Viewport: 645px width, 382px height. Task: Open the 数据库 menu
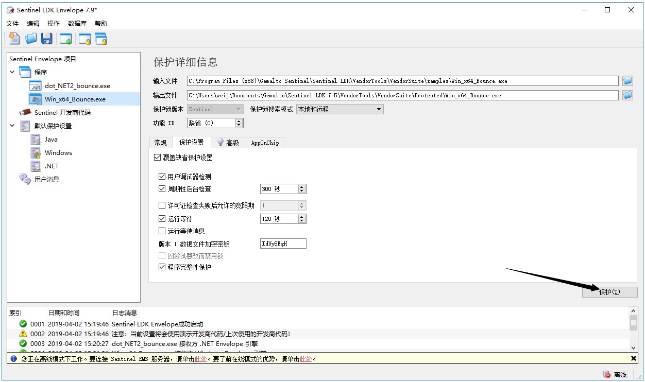[x=77, y=24]
